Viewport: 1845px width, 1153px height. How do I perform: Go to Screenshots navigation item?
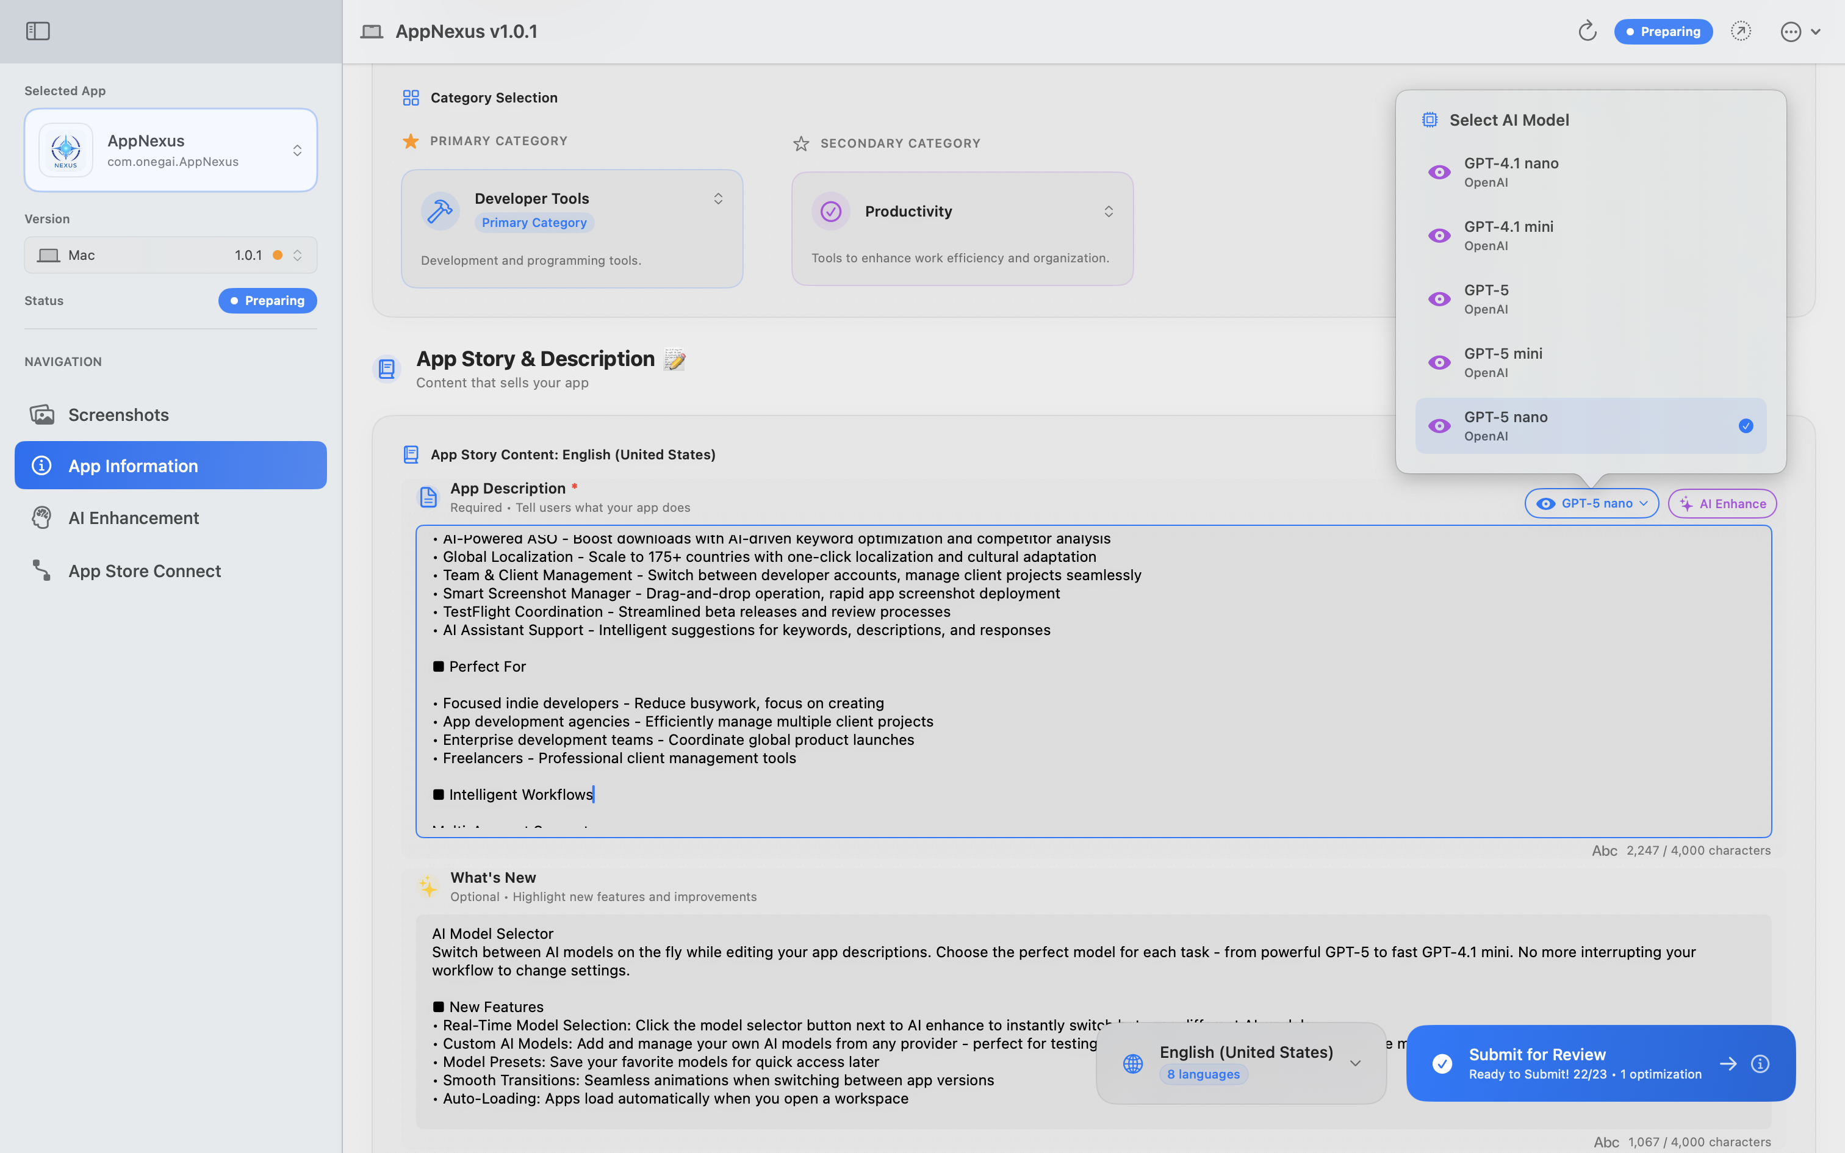[118, 414]
